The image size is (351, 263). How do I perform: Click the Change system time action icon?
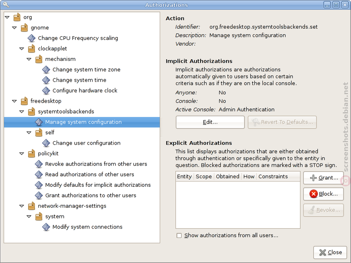[46, 80]
